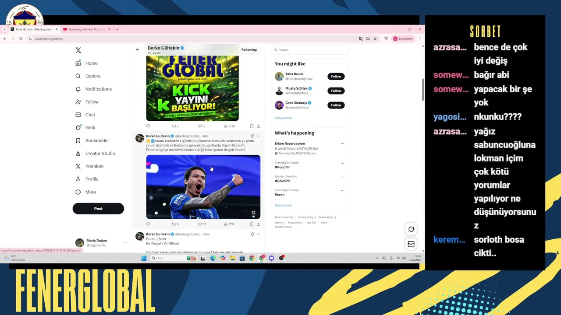Screen dimensions: 561x315
Task: Bookmark the Darwin Nunez tweet
Action: point(252,224)
